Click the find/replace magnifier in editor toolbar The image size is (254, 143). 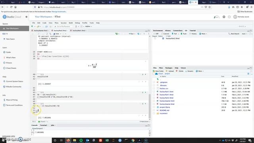[50, 34]
